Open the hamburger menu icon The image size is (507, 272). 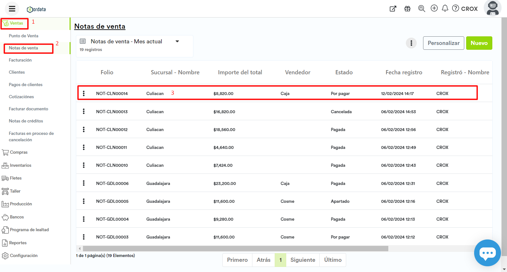pyautogui.click(x=12, y=9)
